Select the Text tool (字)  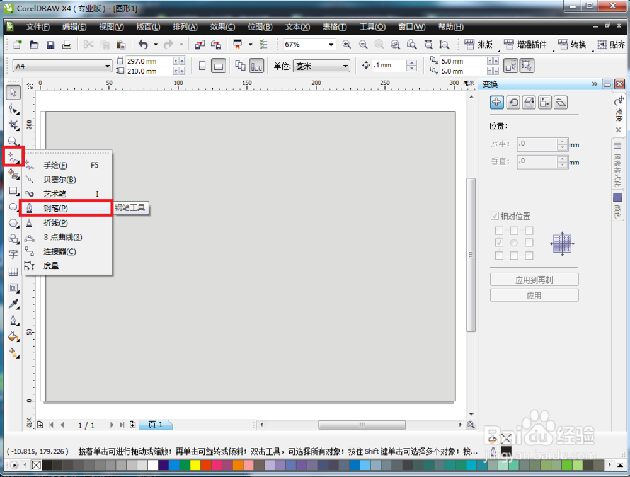coord(13,255)
